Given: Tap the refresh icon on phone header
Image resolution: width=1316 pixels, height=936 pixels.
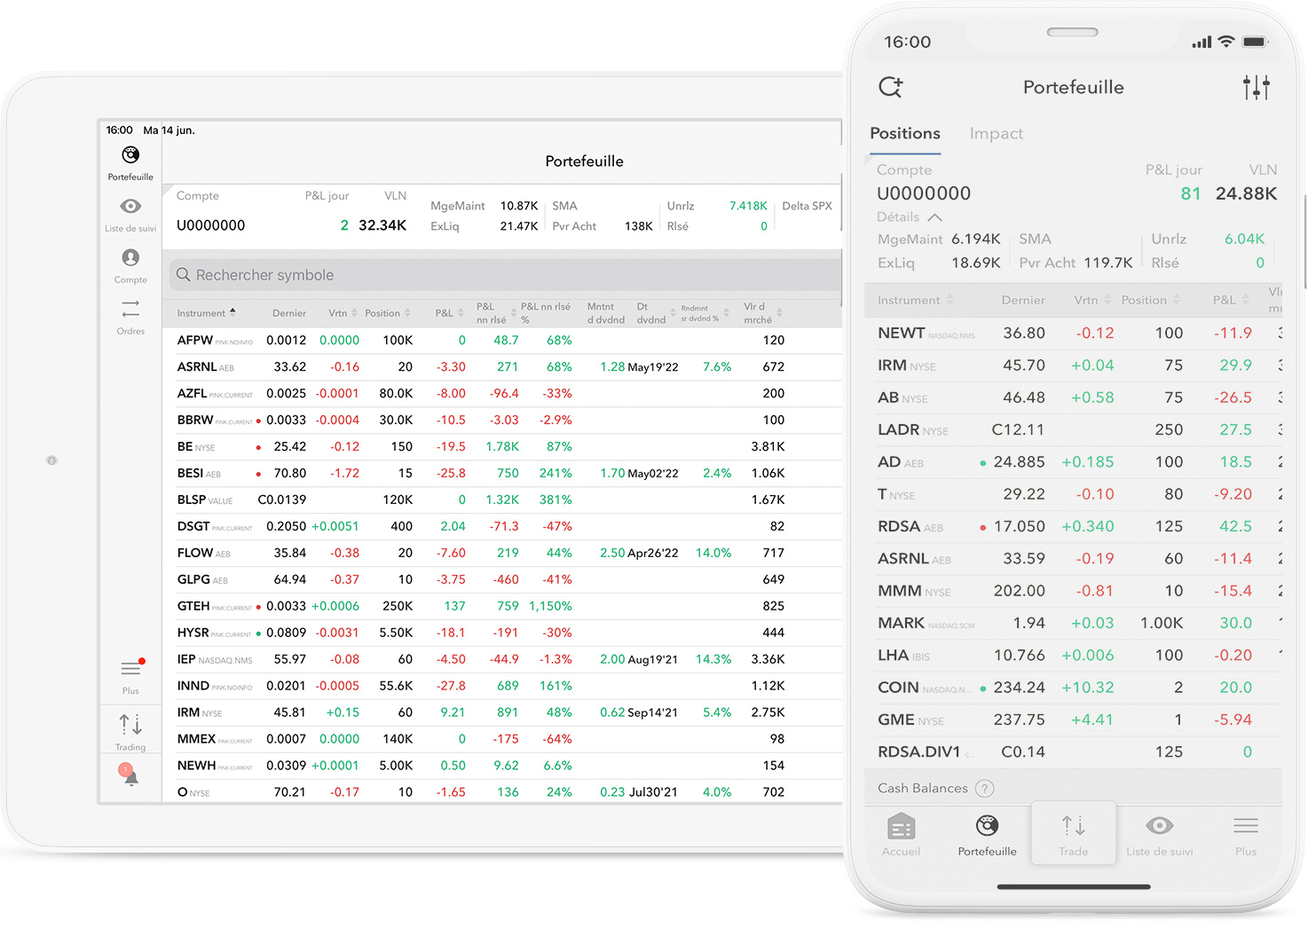Looking at the screenshot, I should pyautogui.click(x=890, y=87).
